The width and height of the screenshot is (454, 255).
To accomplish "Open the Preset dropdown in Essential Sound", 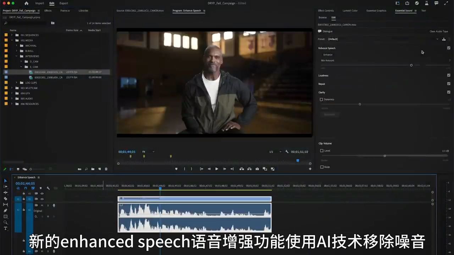I will [437, 39].
